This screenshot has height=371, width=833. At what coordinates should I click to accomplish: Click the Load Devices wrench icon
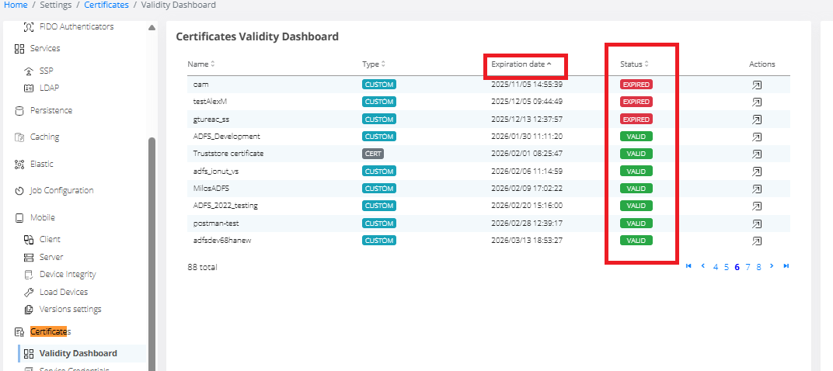(x=30, y=293)
